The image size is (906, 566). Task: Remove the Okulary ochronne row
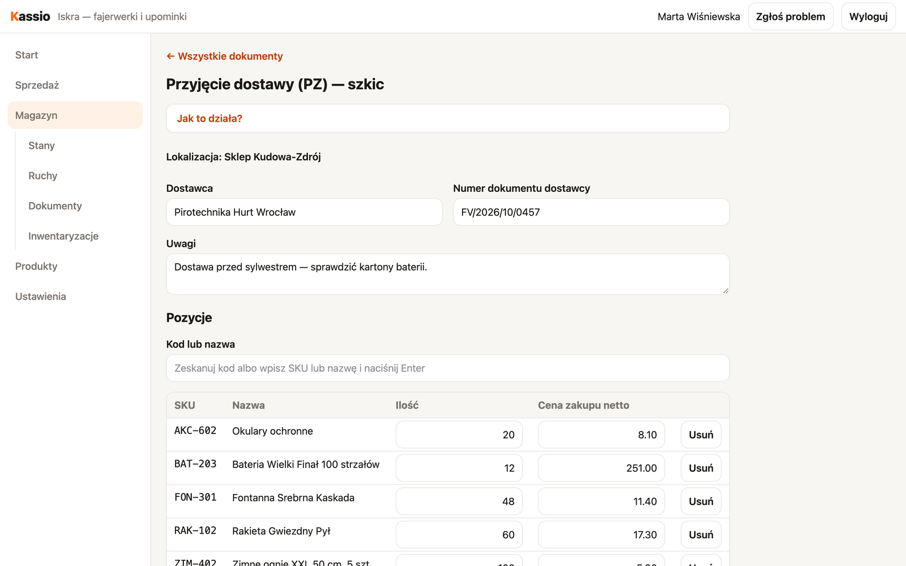coord(701,435)
